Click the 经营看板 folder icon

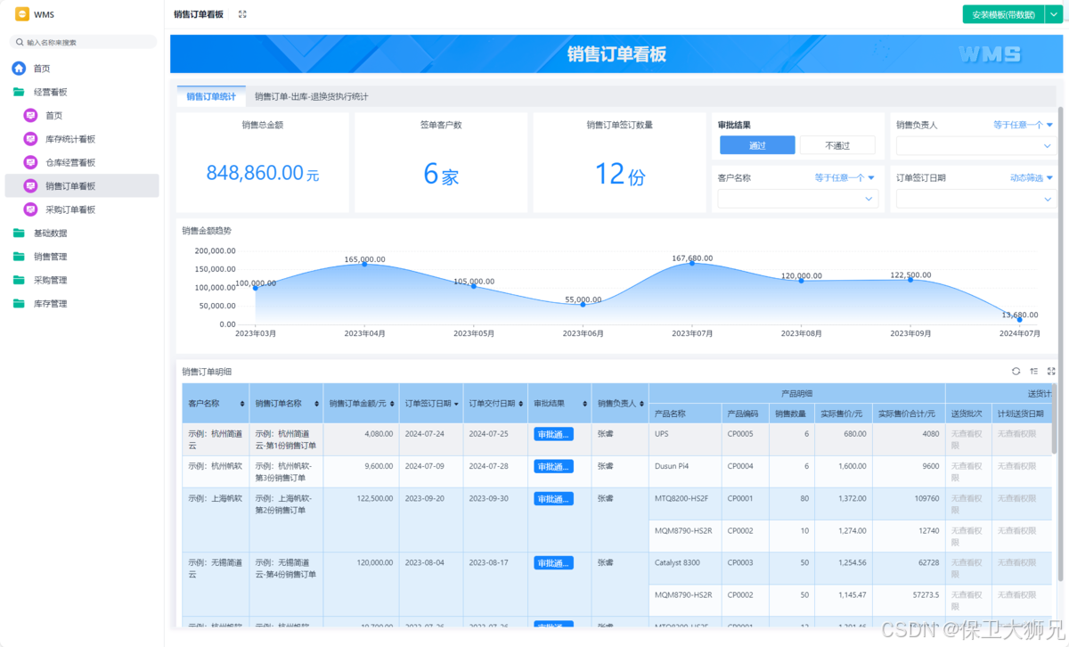(19, 92)
